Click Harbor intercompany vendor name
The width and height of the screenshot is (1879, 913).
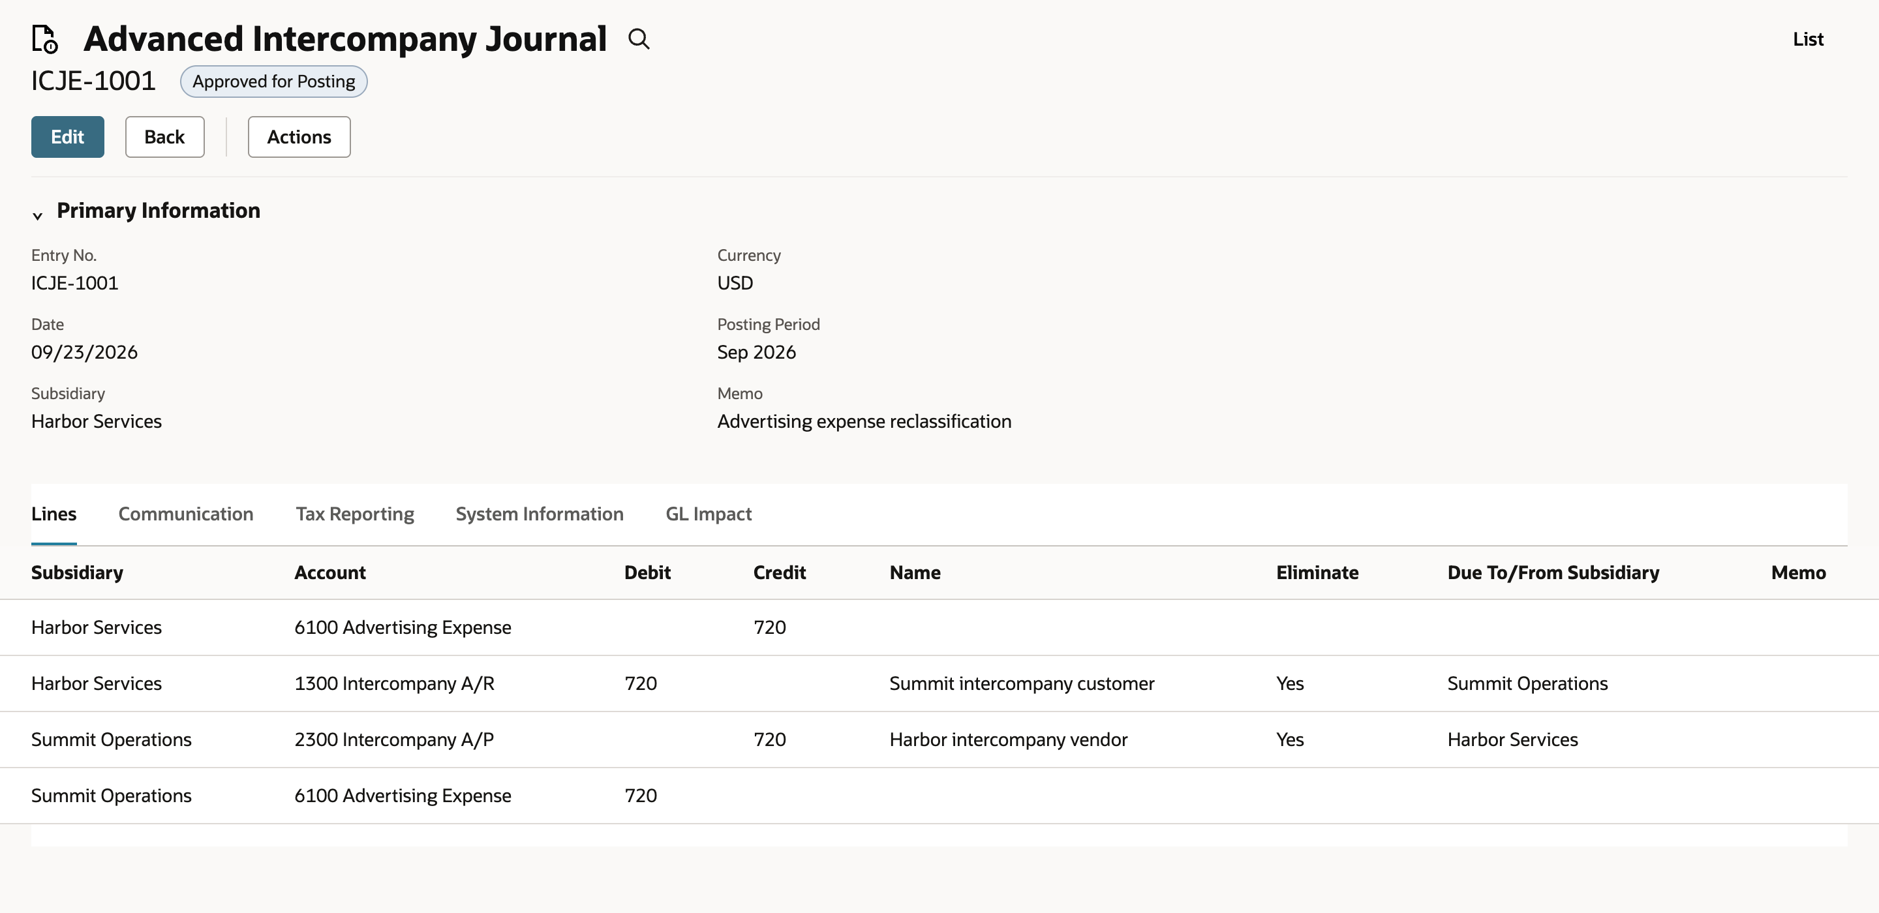(1009, 740)
